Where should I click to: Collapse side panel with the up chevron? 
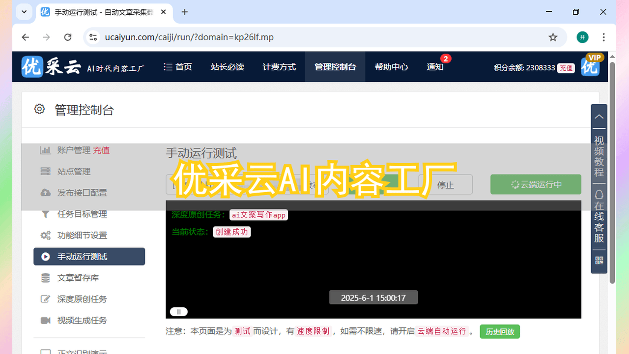tap(599, 117)
